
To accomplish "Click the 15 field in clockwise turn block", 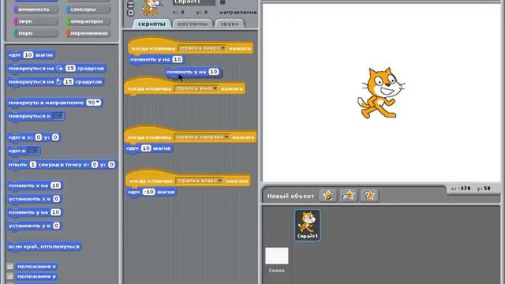I will click(70, 69).
